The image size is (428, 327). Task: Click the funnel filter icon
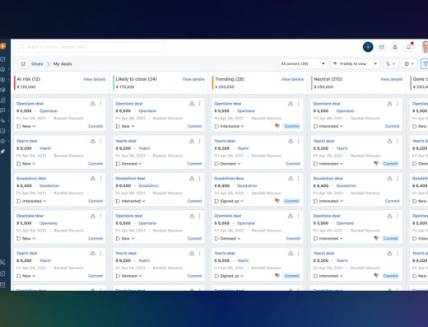coord(425,63)
